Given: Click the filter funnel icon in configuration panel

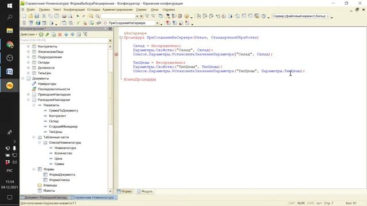Looking at the screenshot, I should (x=85, y=34).
